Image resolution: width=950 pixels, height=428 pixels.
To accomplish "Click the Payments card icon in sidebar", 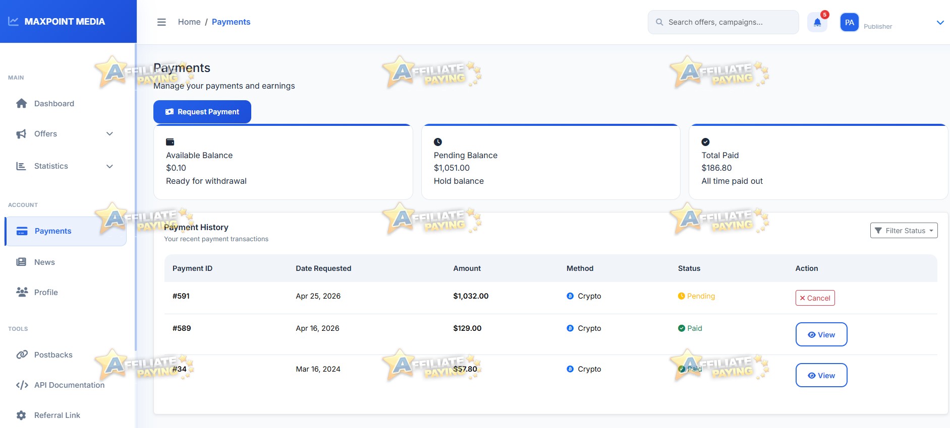I will [x=22, y=231].
